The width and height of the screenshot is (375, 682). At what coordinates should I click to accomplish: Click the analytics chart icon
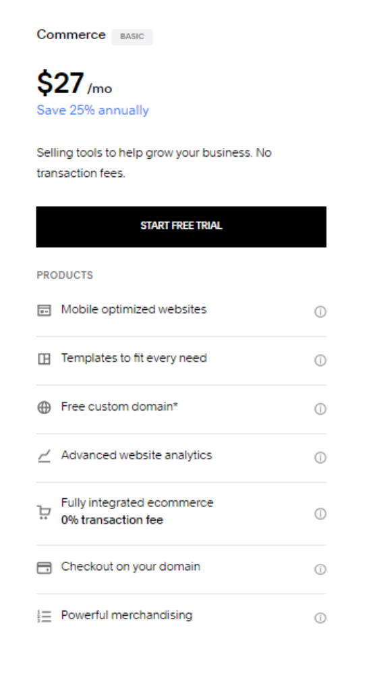pos(44,456)
